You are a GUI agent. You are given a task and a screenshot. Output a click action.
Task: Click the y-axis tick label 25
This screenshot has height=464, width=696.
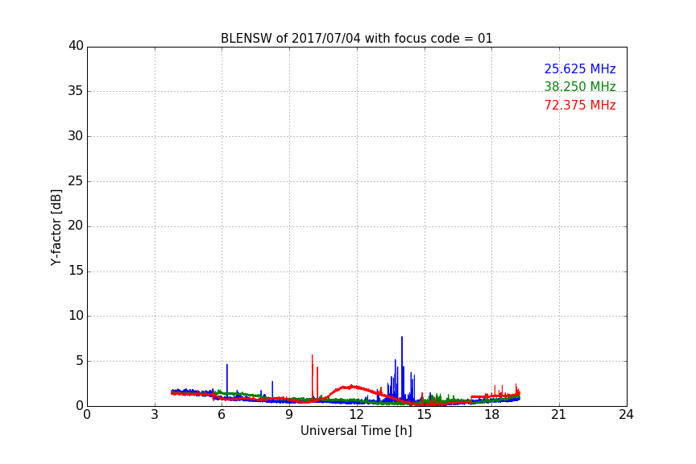tap(76, 181)
